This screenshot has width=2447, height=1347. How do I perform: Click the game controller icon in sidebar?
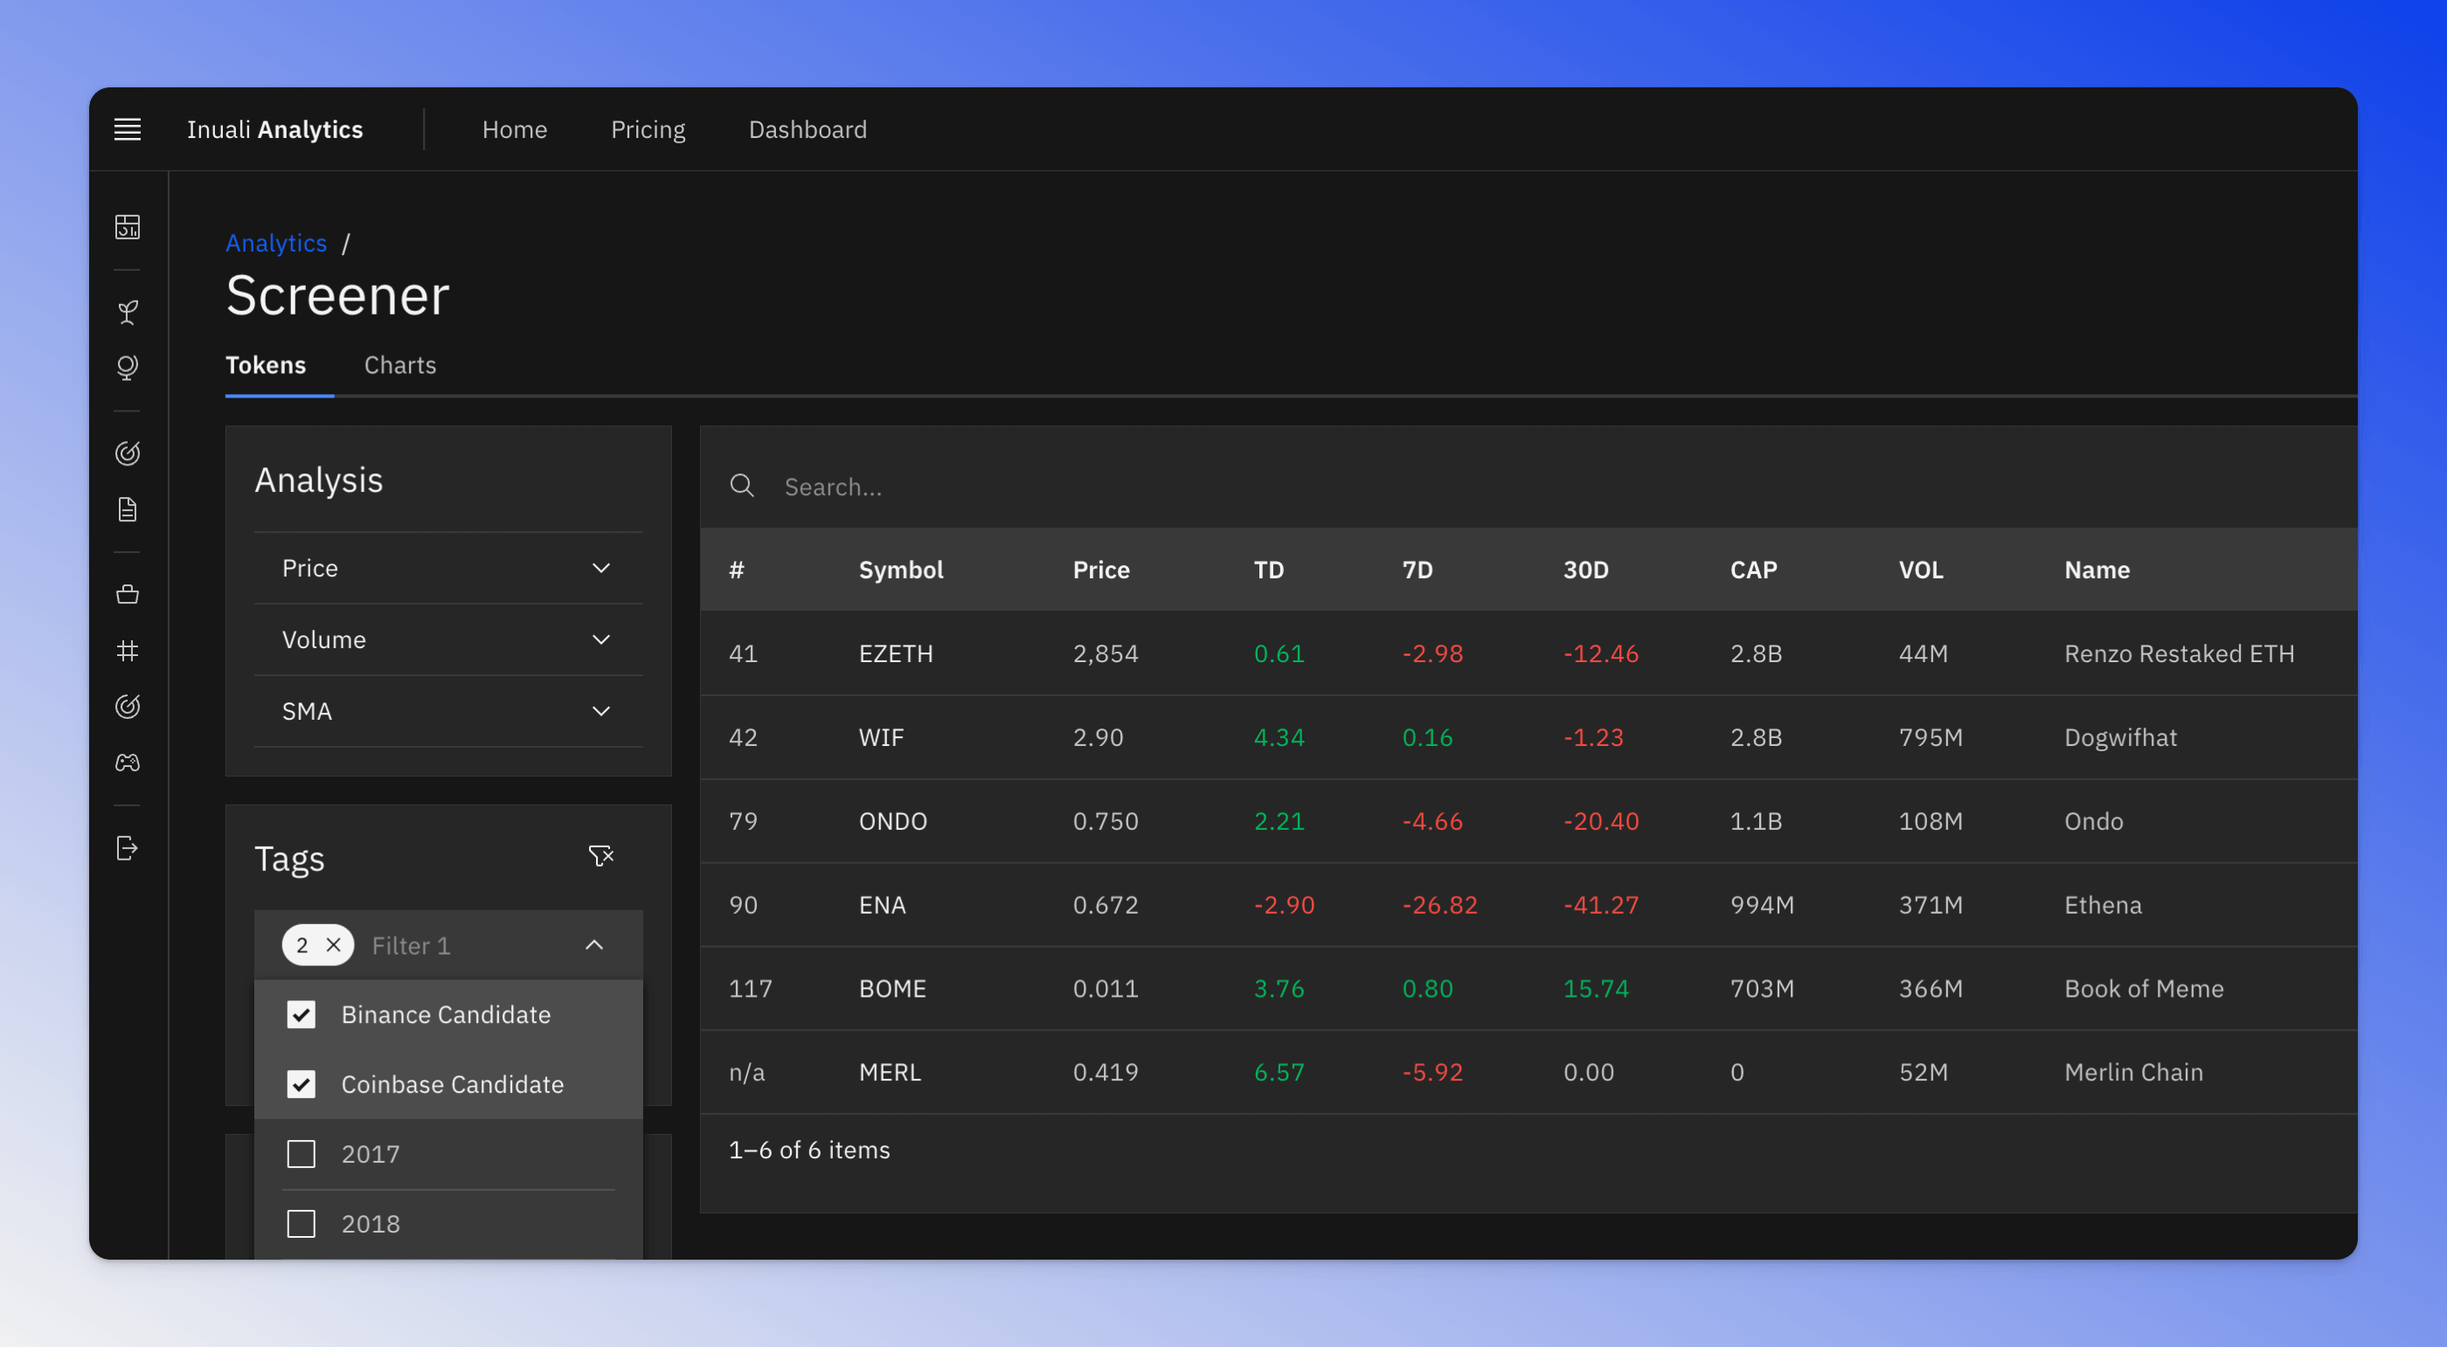(128, 763)
